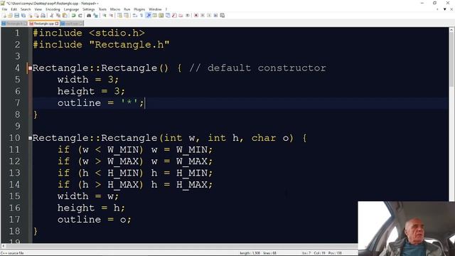
Task: Click line number 7 in margin
Action: (x=17, y=103)
